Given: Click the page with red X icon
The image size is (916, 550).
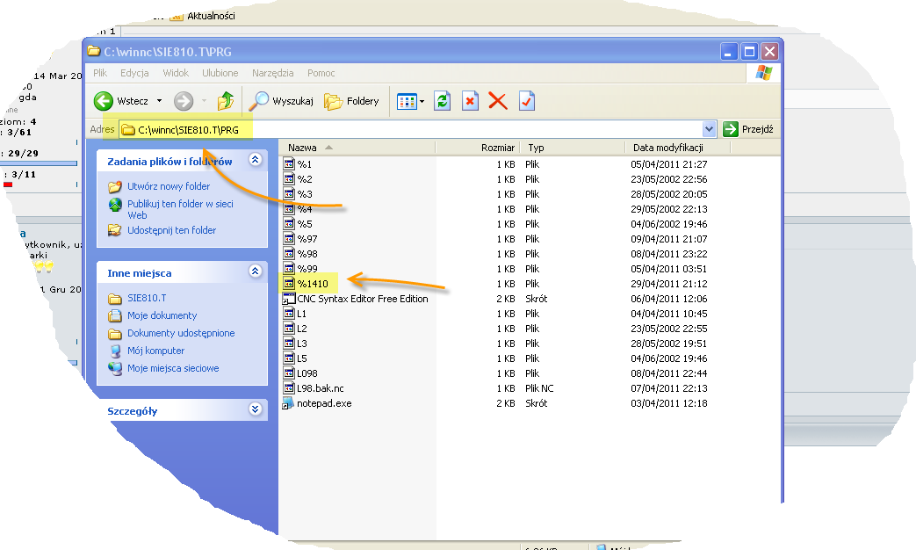Looking at the screenshot, I should (470, 101).
